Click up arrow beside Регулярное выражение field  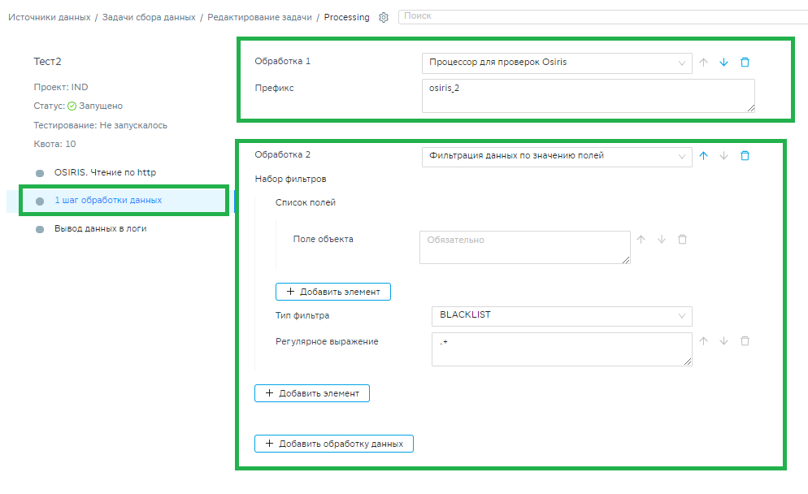pyautogui.click(x=704, y=341)
